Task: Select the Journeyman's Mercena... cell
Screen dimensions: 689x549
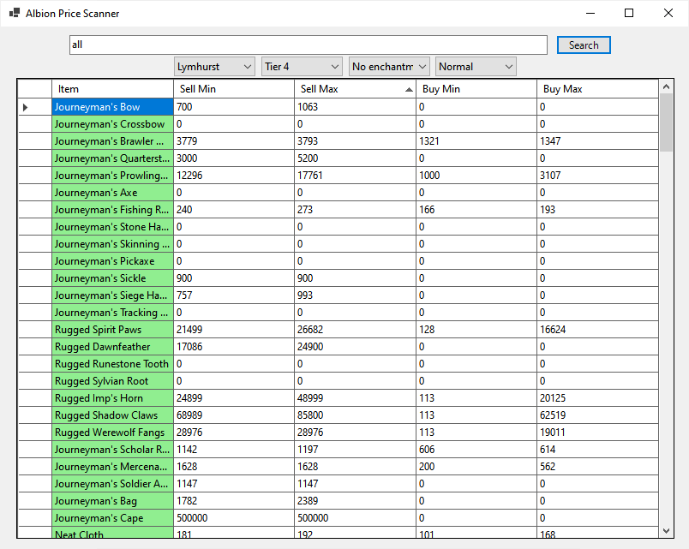Action: 113,467
